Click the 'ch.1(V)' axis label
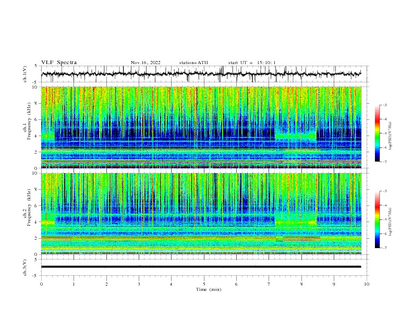 click(x=25, y=74)
